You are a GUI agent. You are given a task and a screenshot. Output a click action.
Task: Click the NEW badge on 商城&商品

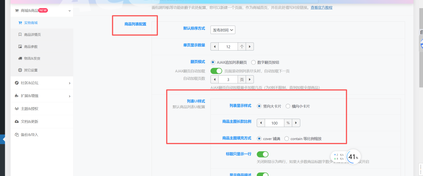tap(43, 10)
